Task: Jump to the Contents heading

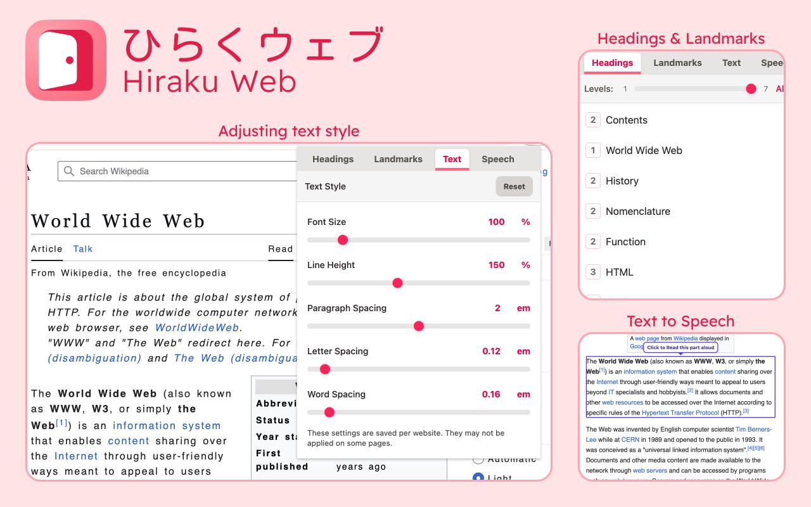Action: click(x=627, y=120)
